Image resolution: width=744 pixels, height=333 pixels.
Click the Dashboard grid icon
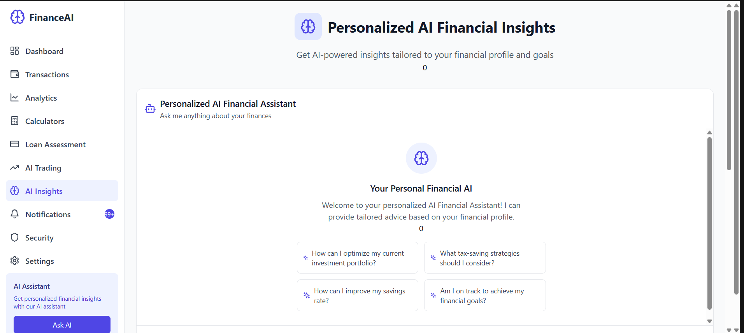[x=15, y=51]
